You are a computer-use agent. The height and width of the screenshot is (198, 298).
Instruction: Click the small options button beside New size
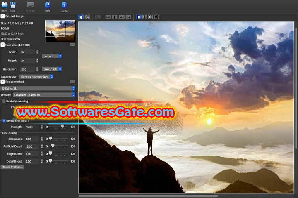(x=72, y=45)
